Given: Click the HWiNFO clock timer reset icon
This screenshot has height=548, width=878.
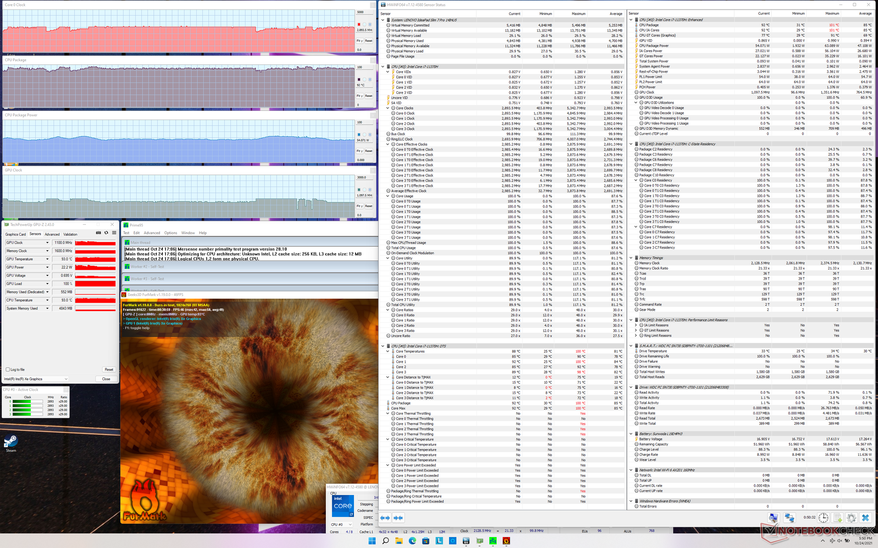Looking at the screenshot, I should 823,518.
